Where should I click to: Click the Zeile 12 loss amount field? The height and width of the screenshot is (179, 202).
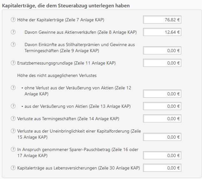[162, 94]
